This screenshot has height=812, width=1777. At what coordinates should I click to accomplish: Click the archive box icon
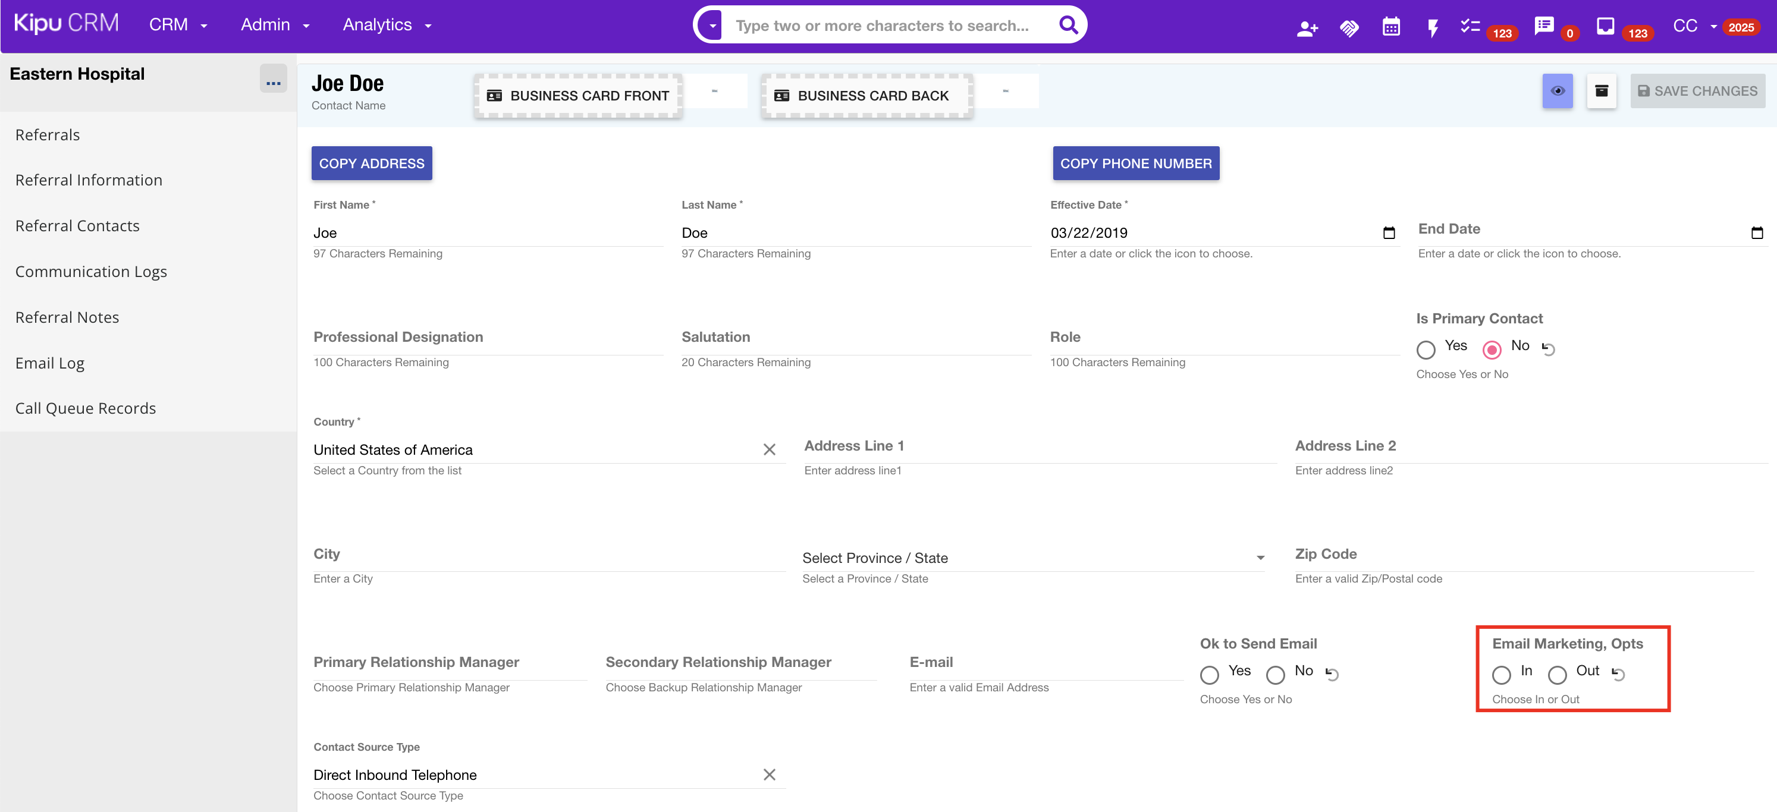point(1601,91)
